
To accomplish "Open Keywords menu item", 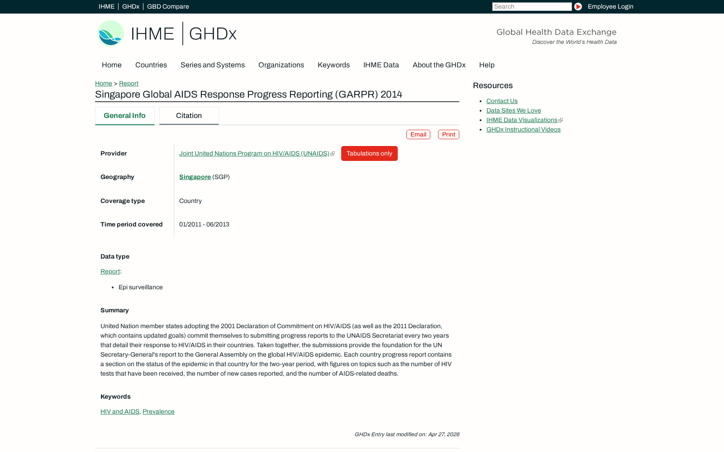I will pos(333,65).
